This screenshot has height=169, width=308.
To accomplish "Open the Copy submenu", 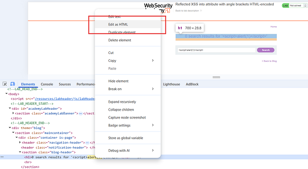I will pos(128,61).
